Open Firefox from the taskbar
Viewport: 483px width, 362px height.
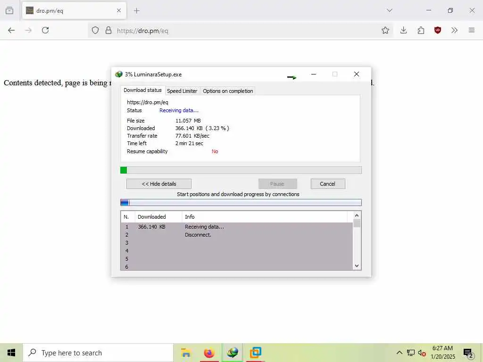(x=209, y=353)
